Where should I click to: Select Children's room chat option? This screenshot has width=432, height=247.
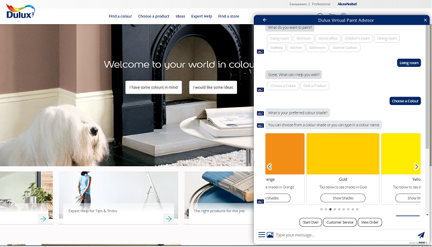tap(357, 39)
